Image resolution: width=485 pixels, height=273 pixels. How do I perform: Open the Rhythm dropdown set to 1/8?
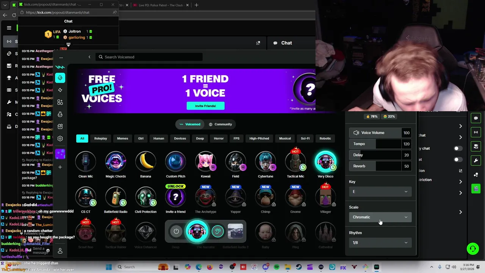click(380, 243)
